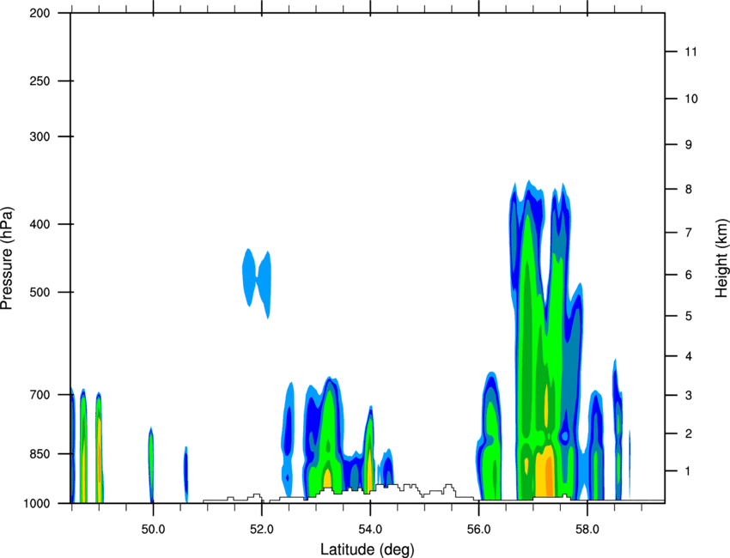This screenshot has height=558, width=730.
Task: Pick the 11 km height label
Action: coord(690,52)
